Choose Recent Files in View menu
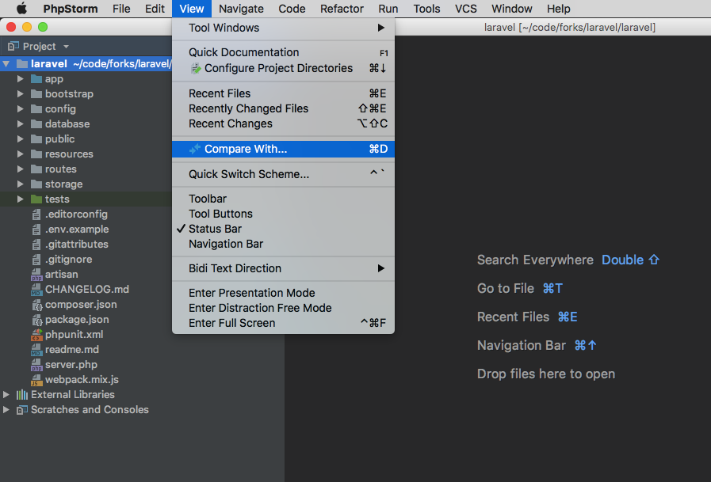Image resolution: width=711 pixels, height=482 pixels. pos(283,93)
